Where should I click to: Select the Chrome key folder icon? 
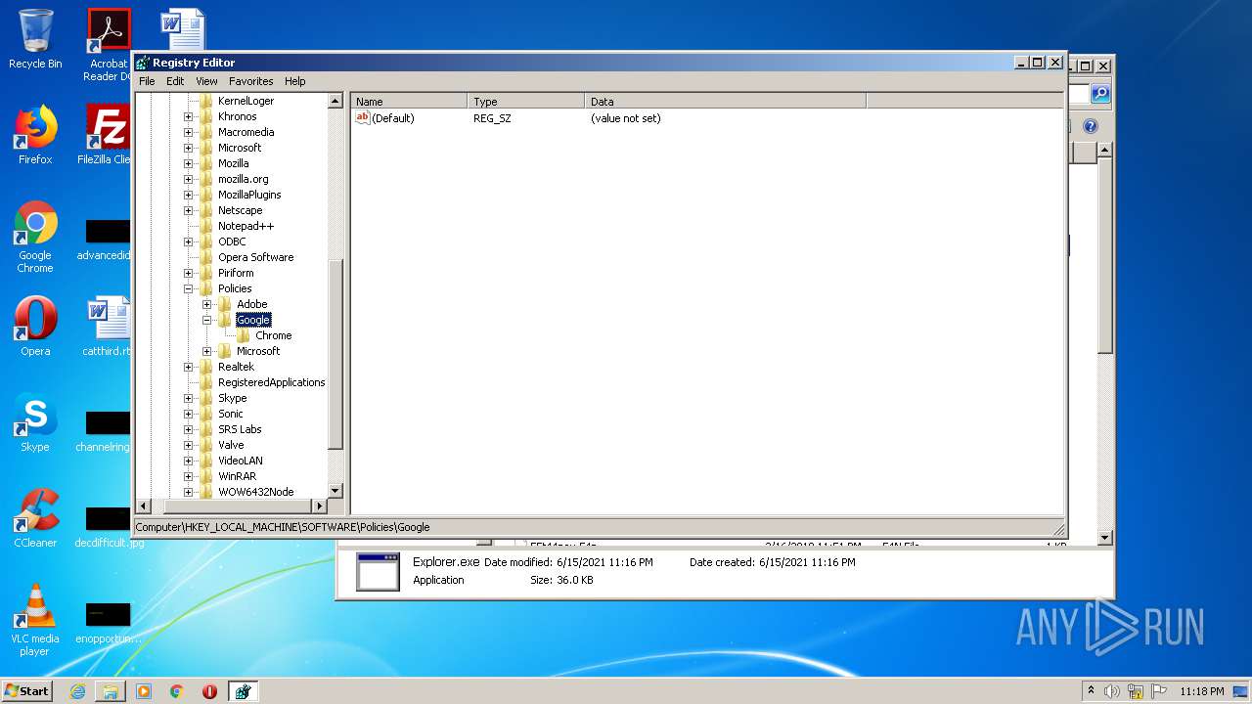[244, 335]
